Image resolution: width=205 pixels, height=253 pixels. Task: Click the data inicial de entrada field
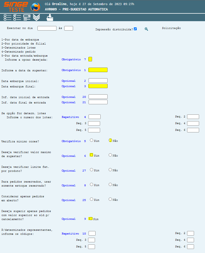(98, 97)
